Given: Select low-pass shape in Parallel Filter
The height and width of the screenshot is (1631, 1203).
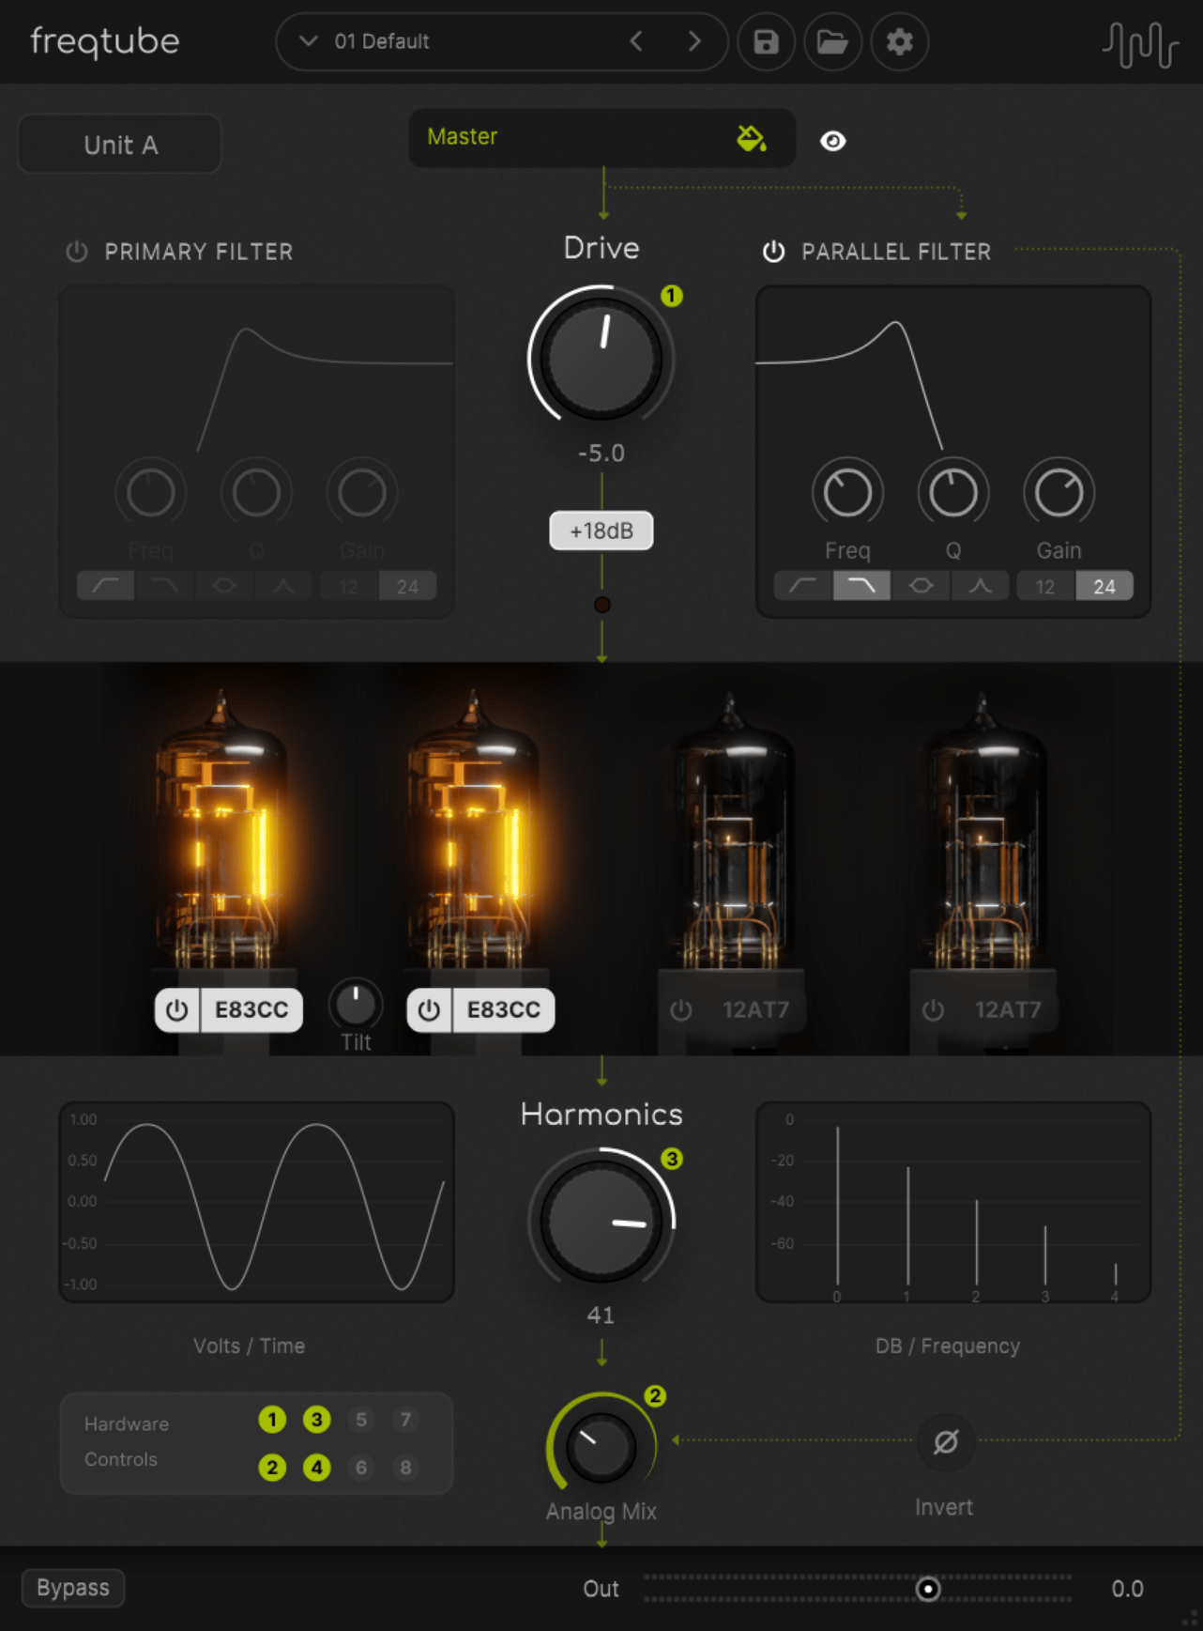Looking at the screenshot, I should click(861, 587).
